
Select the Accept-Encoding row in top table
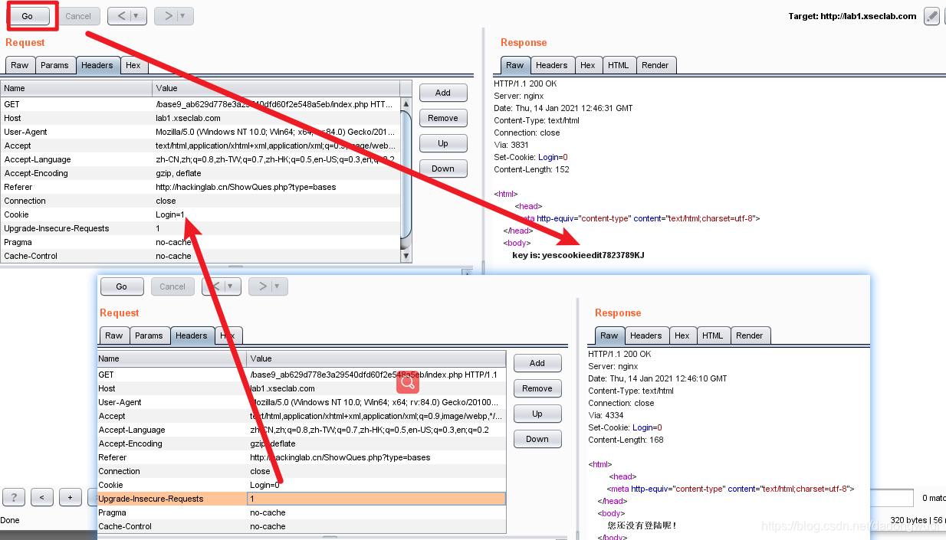pos(200,173)
